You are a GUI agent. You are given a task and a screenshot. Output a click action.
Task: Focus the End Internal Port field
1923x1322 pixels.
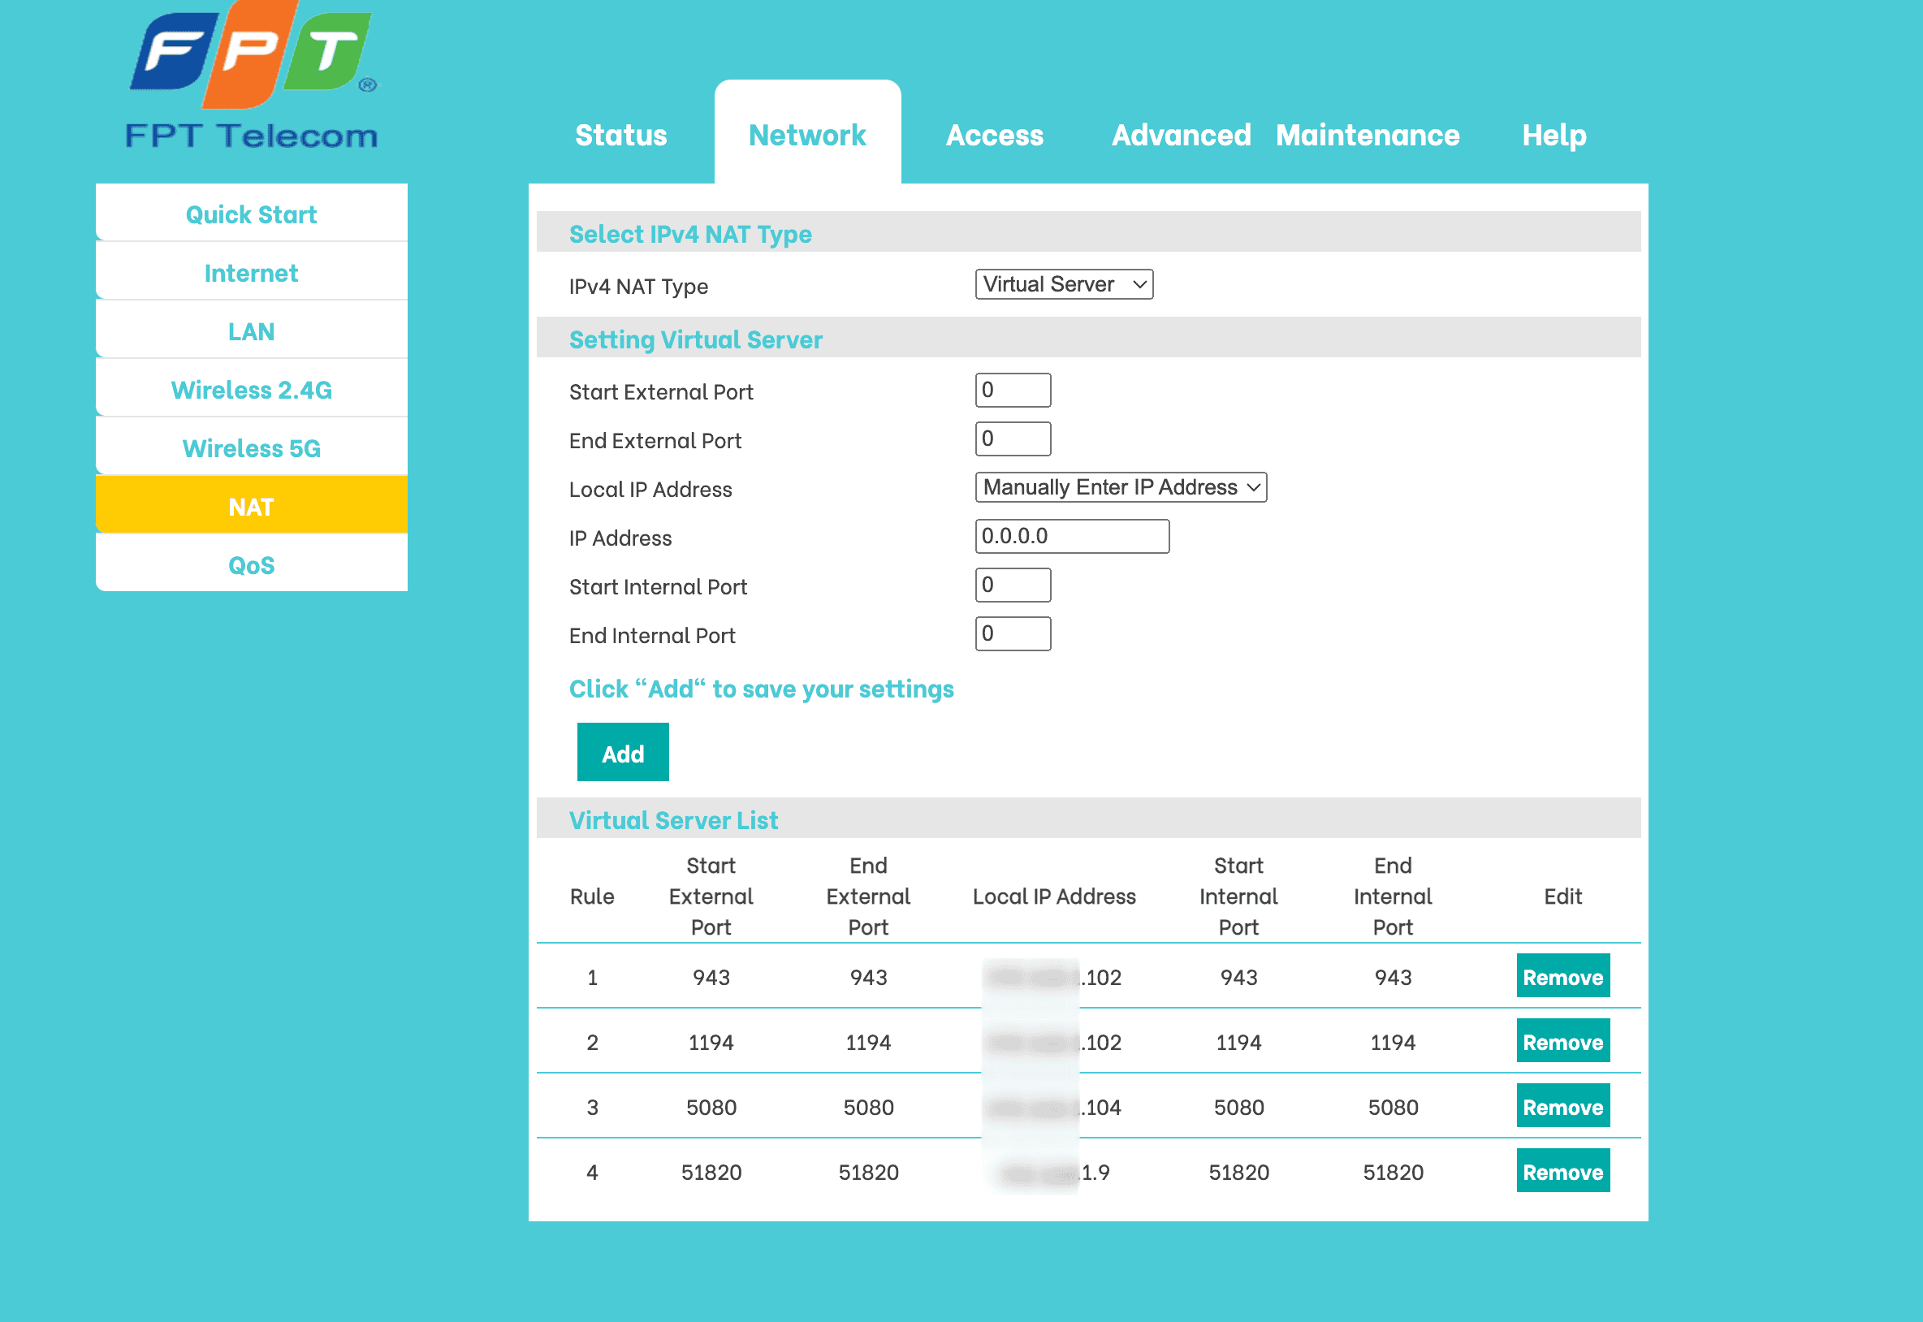click(x=1013, y=633)
